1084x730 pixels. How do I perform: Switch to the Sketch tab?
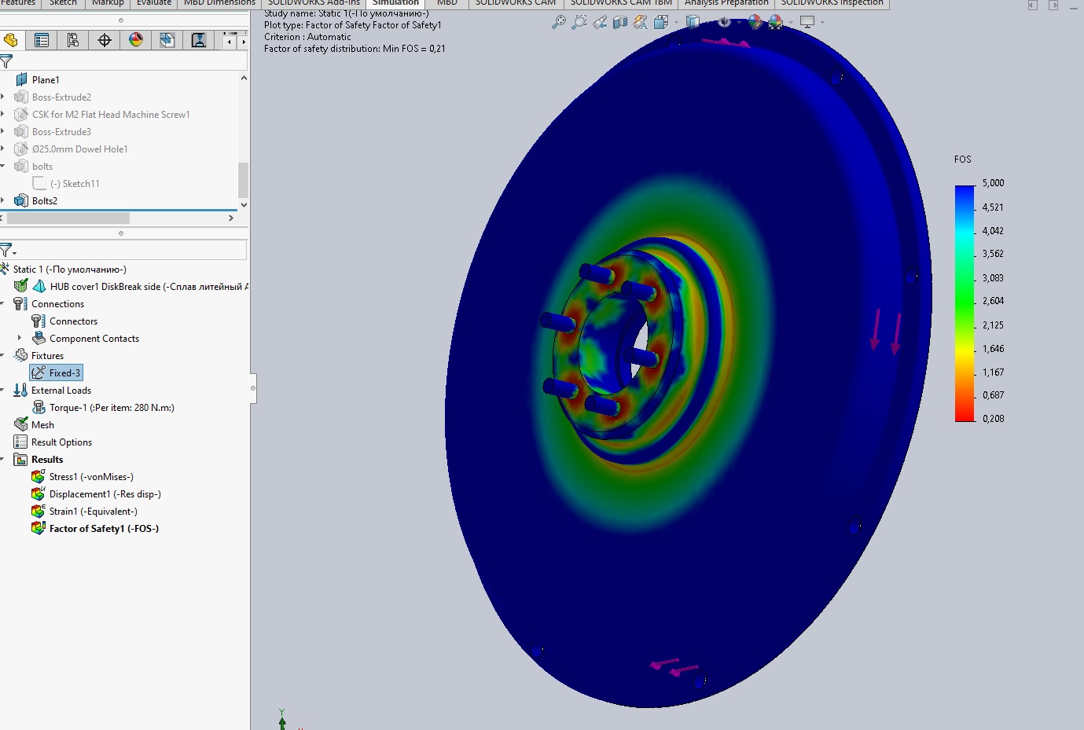coord(63,3)
